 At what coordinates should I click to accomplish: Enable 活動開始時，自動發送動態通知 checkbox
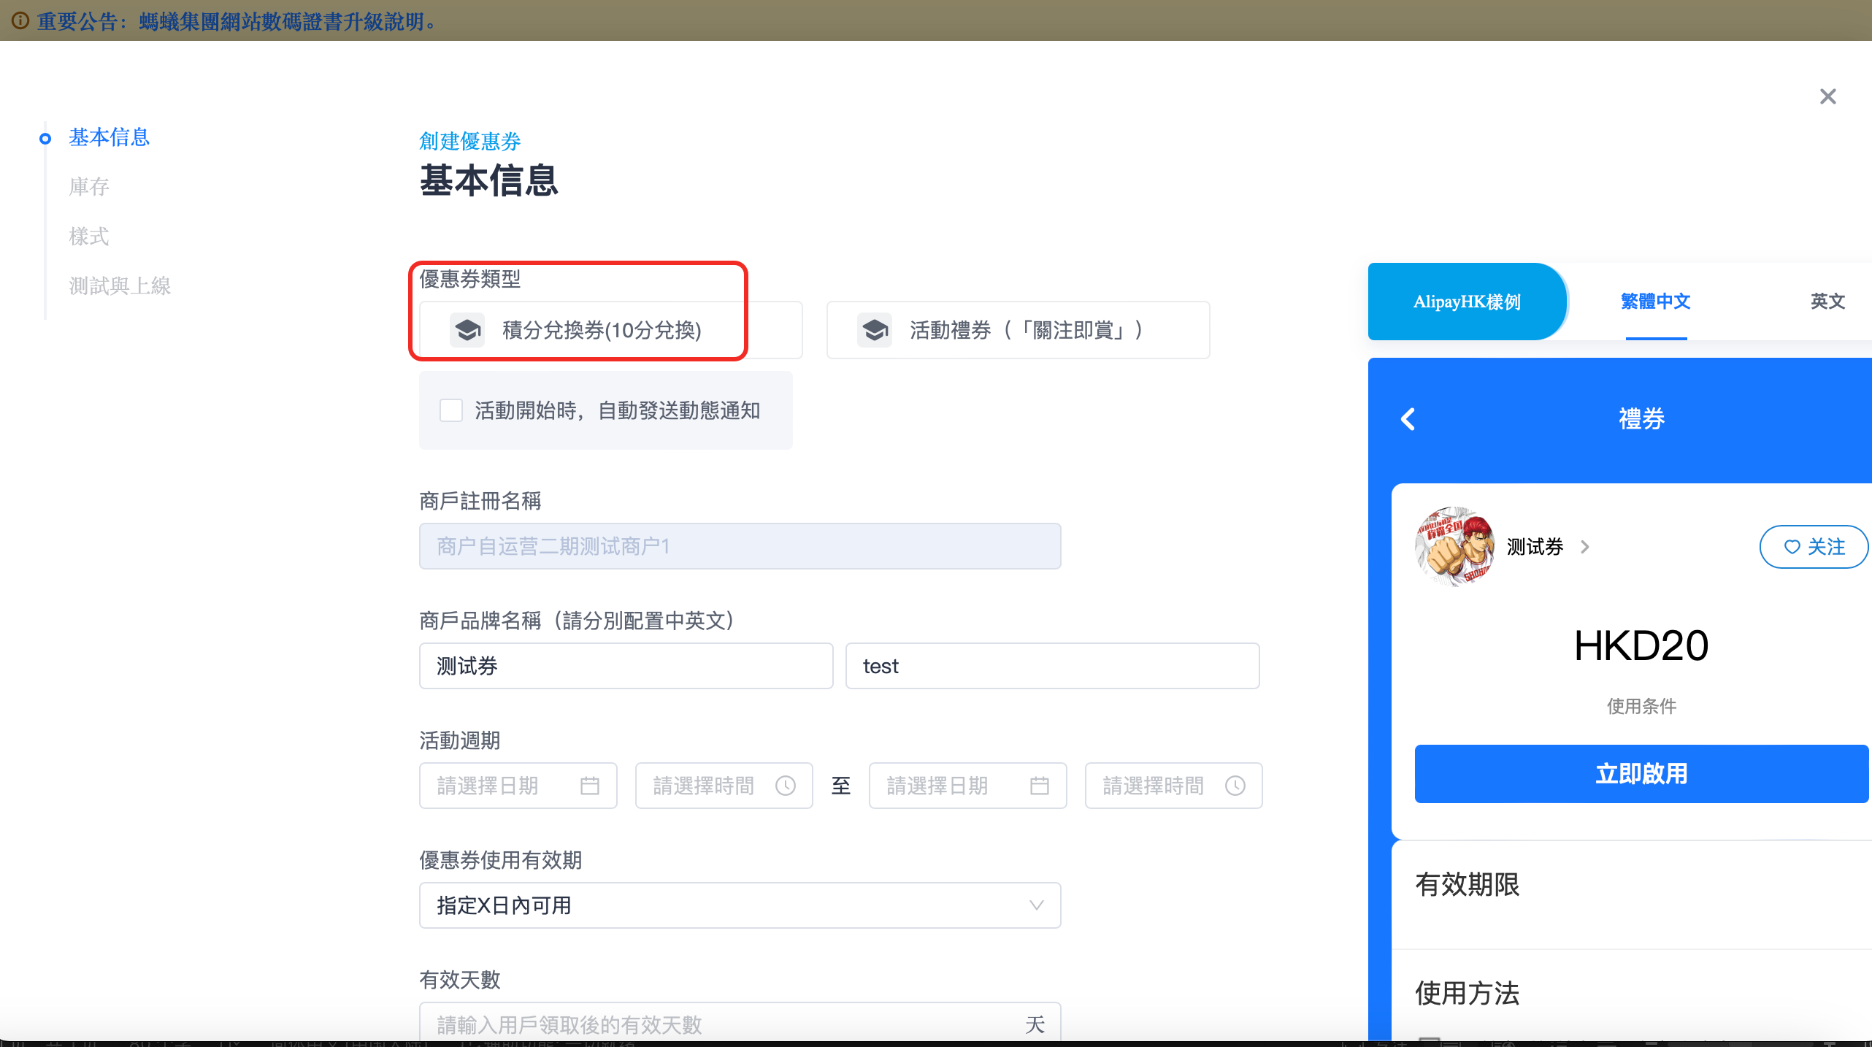pos(451,410)
